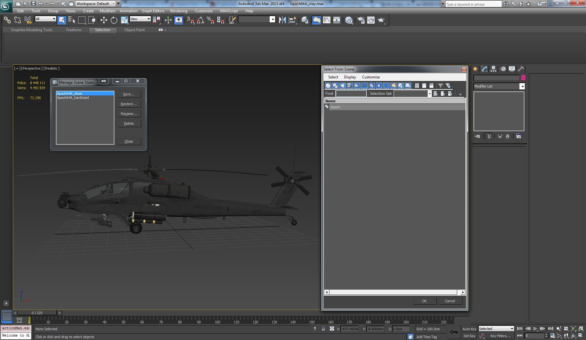Activate the Select and Rotate tool
586x340 pixels.
point(114,20)
